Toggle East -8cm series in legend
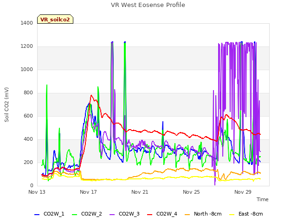This screenshot has height=223, width=297. click(246, 214)
